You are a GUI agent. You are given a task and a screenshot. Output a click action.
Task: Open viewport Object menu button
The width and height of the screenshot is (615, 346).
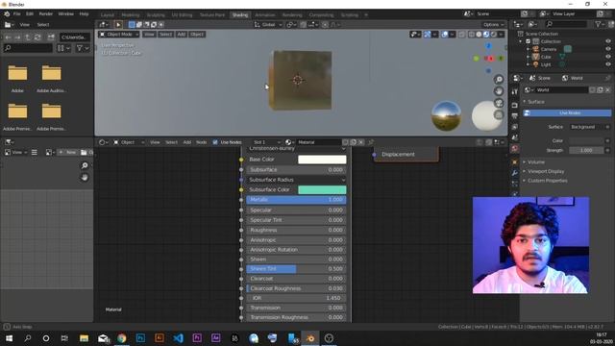coord(197,35)
